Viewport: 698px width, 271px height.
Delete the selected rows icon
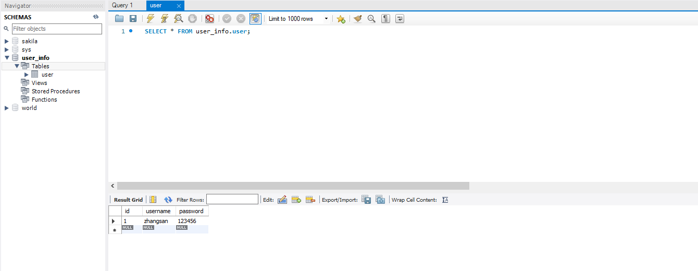(x=310, y=200)
